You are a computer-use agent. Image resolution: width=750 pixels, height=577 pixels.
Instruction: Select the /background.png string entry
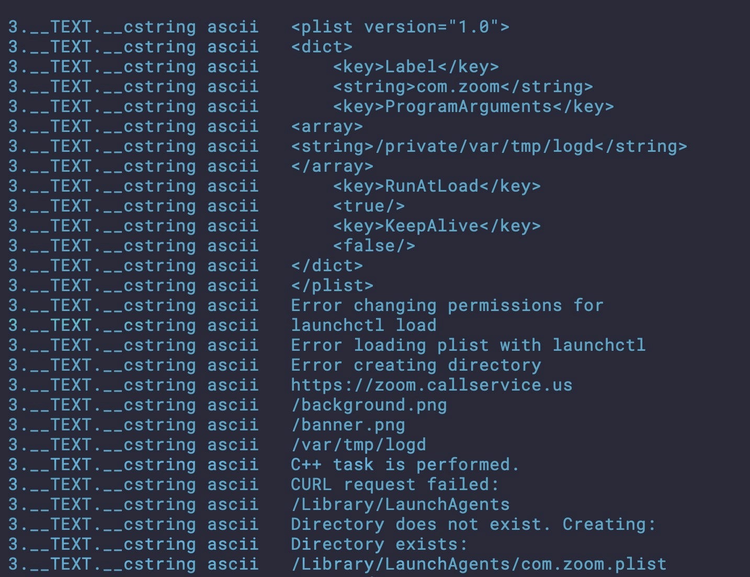pos(369,405)
